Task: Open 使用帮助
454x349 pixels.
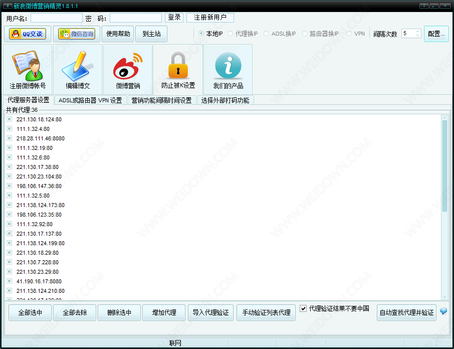Action: click(x=118, y=34)
